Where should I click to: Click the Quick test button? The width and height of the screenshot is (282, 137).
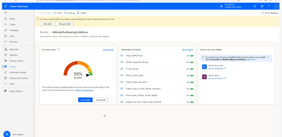point(101,100)
